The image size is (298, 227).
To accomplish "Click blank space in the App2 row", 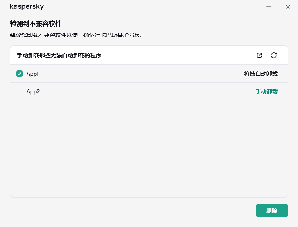I will point(141,91).
